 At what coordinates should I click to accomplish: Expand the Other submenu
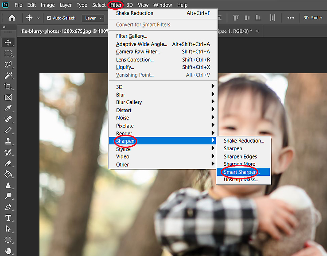coord(163,164)
